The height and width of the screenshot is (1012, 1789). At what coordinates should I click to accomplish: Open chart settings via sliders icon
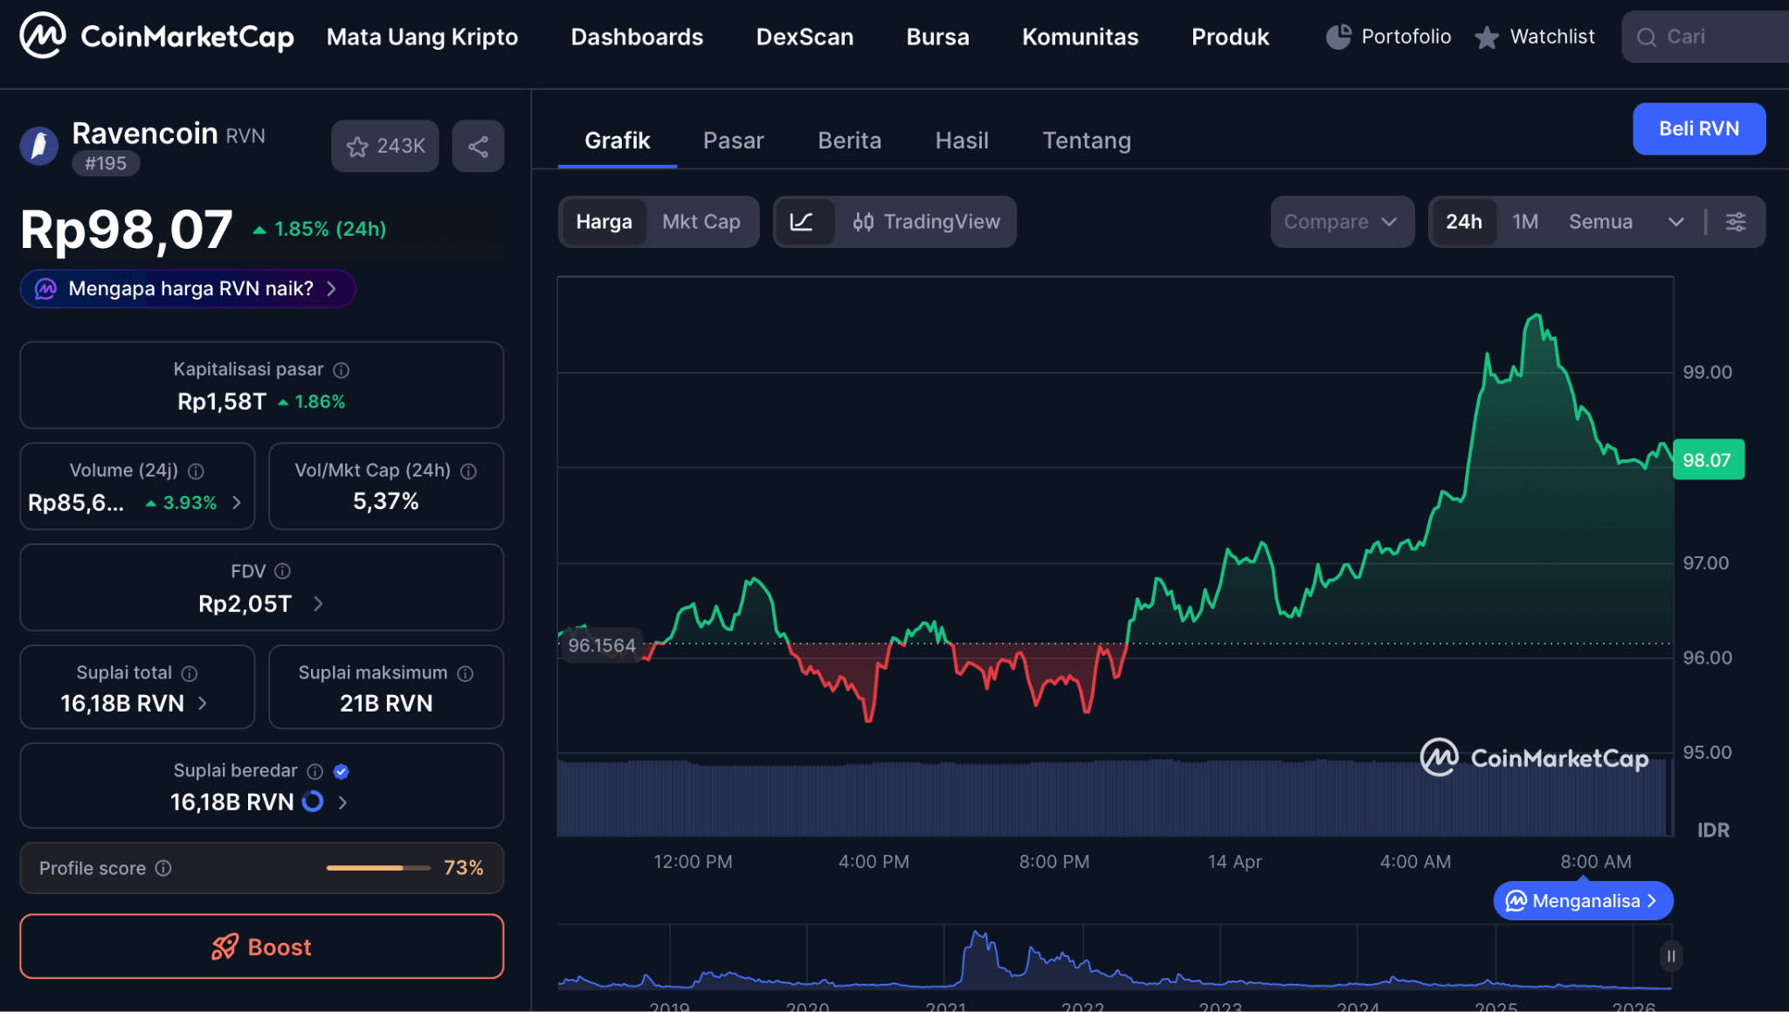click(x=1737, y=222)
